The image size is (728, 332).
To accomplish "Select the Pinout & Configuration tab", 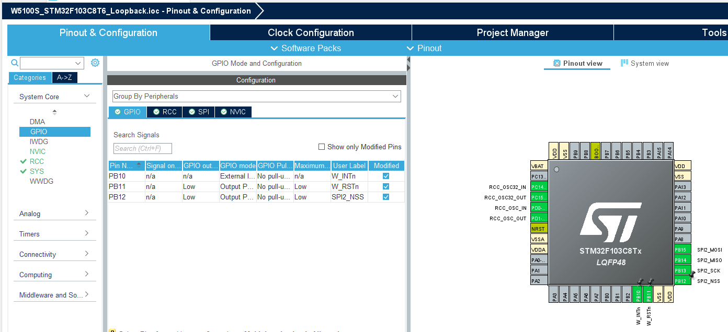I will (108, 32).
